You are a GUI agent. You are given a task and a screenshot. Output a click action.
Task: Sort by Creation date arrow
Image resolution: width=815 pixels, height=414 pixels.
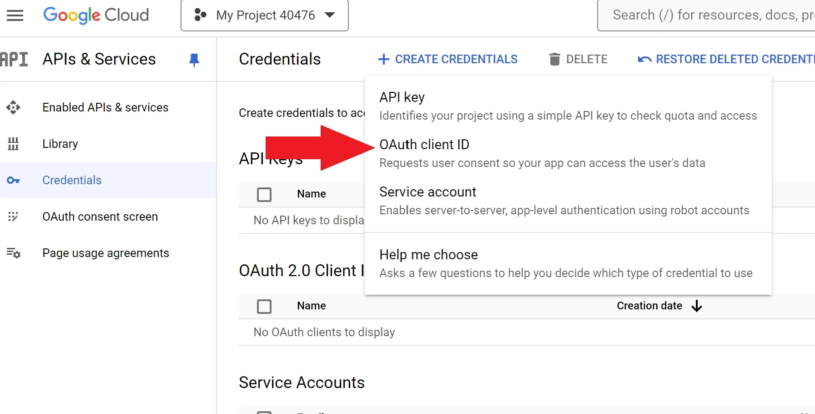click(697, 306)
